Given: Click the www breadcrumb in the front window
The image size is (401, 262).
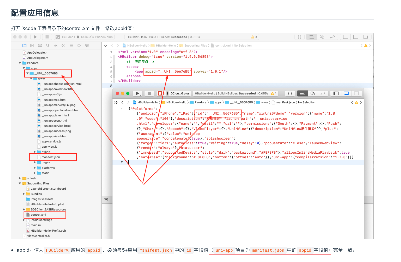Looking at the screenshot, I should (x=264, y=102).
